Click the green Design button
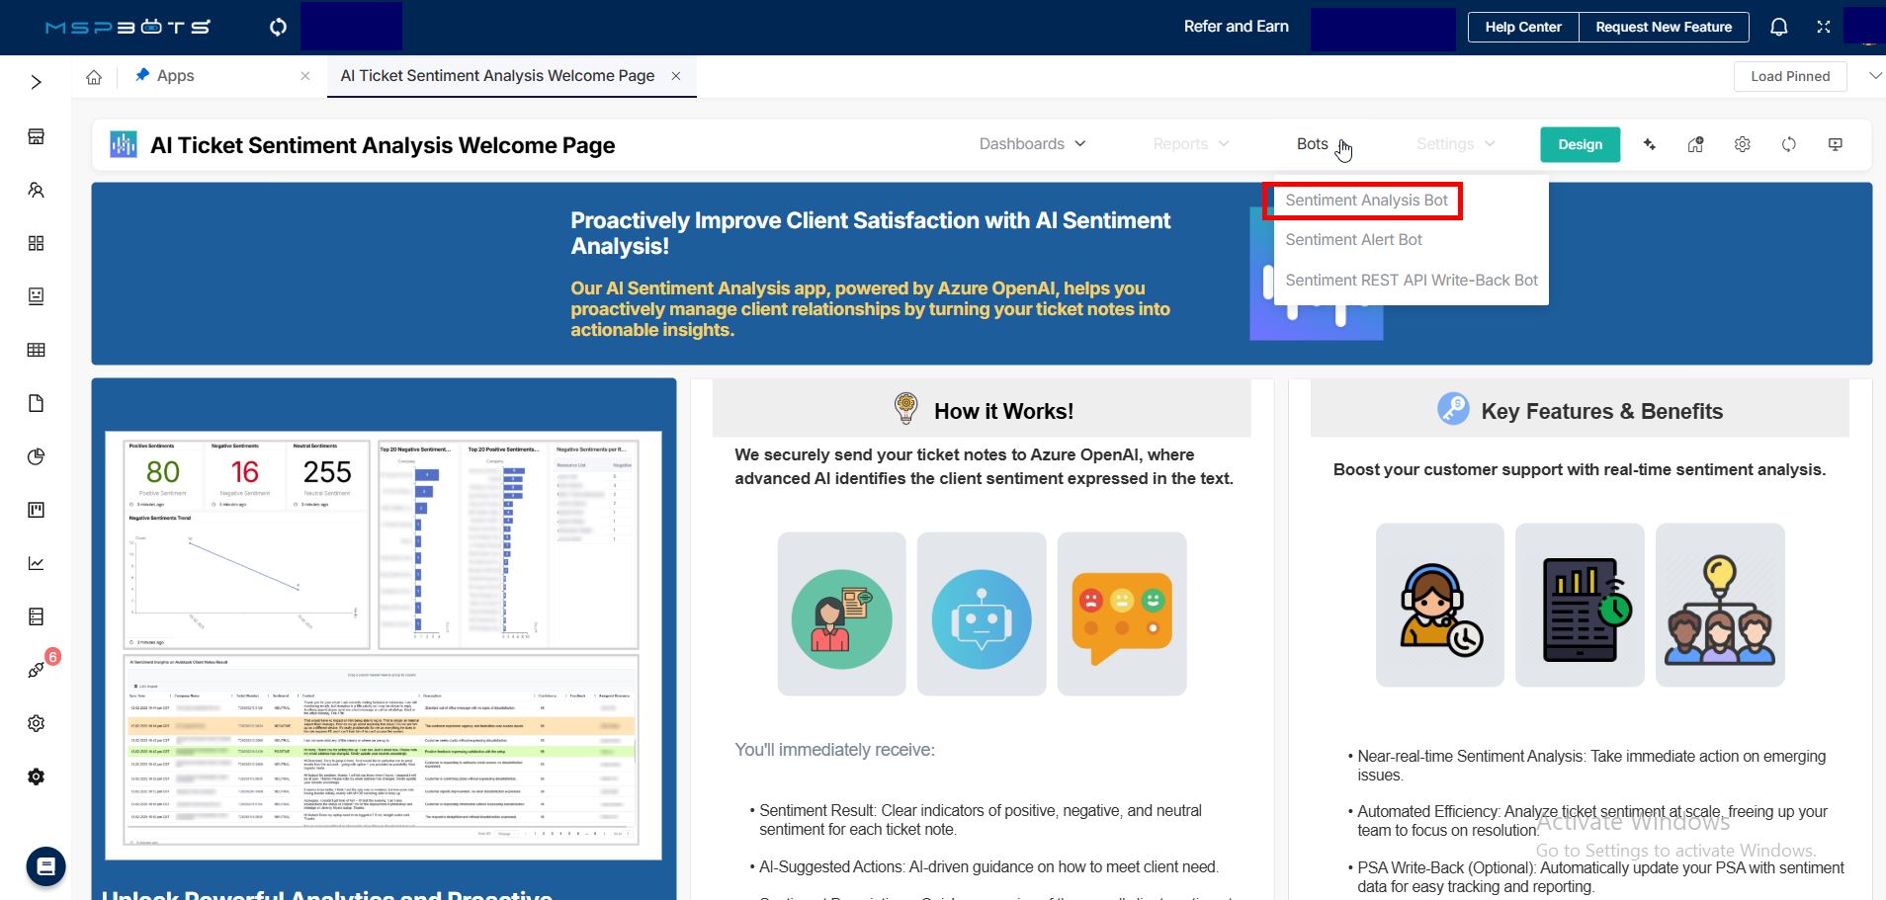 click(1580, 144)
